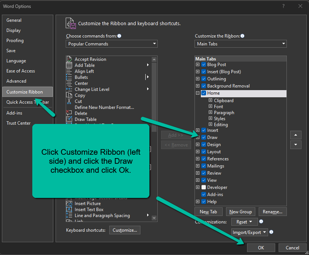Click Customize keyboard shortcuts button

point(125,230)
